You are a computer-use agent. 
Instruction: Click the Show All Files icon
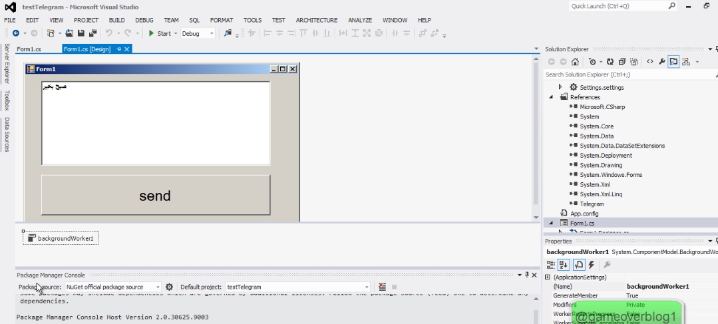click(633, 62)
